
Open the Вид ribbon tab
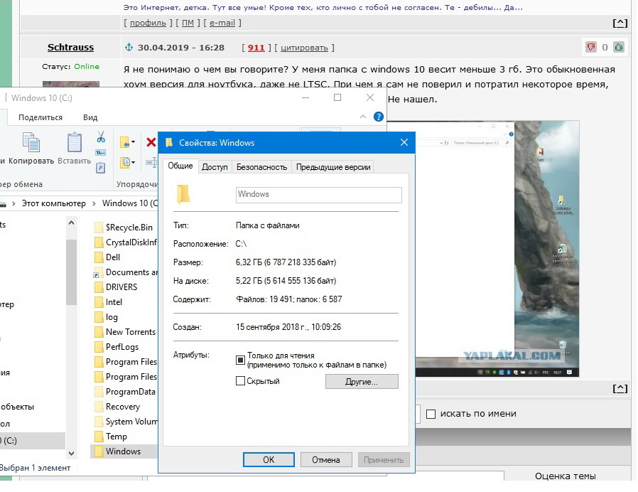pos(90,117)
